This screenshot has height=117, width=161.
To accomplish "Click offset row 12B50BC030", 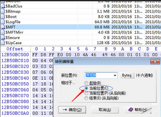I will pos(15,72).
